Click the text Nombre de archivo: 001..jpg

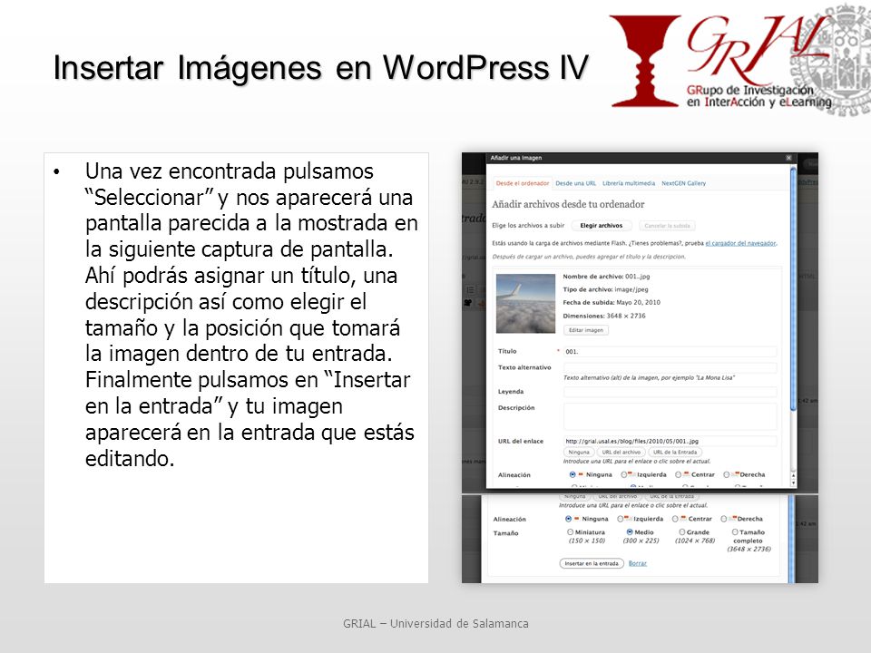point(606,276)
